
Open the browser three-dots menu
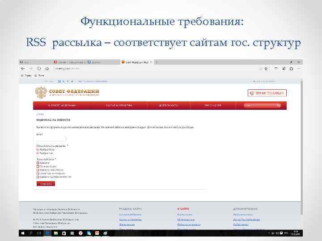(x=299, y=69)
